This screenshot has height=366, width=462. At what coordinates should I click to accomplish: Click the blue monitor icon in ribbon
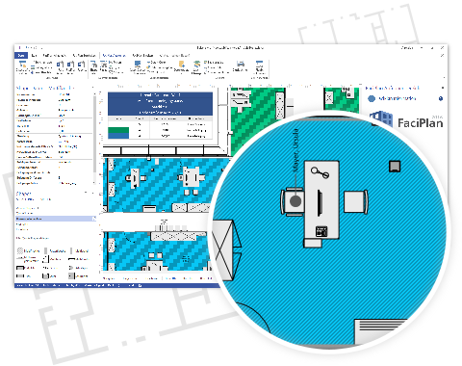pos(138,64)
